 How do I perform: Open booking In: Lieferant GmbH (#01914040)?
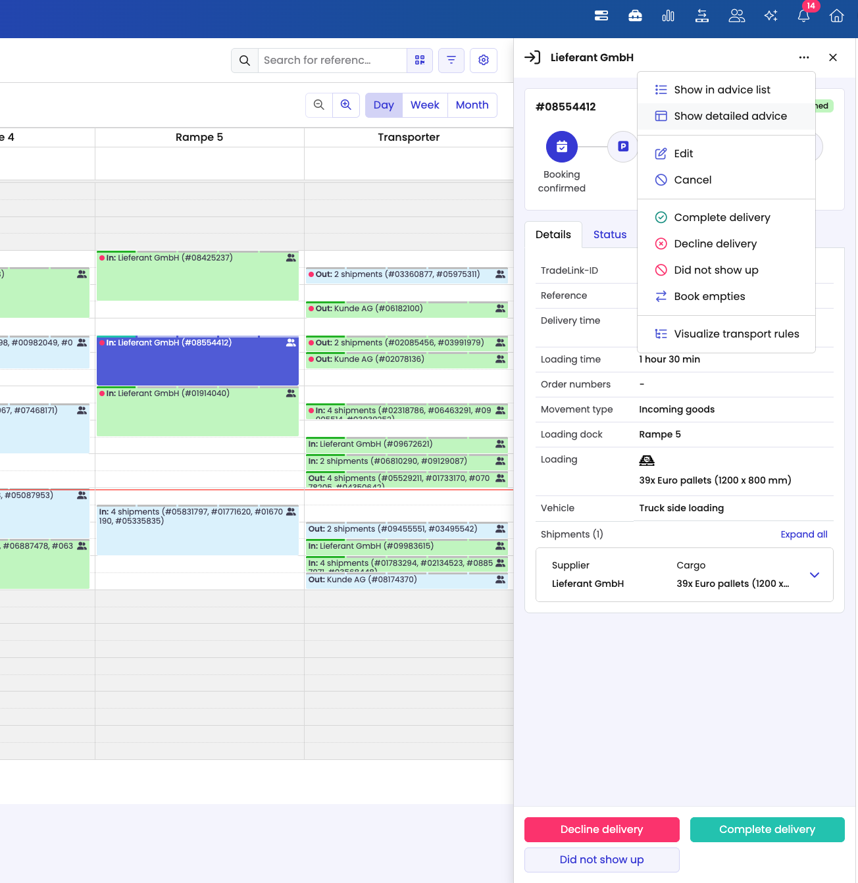[x=197, y=411]
